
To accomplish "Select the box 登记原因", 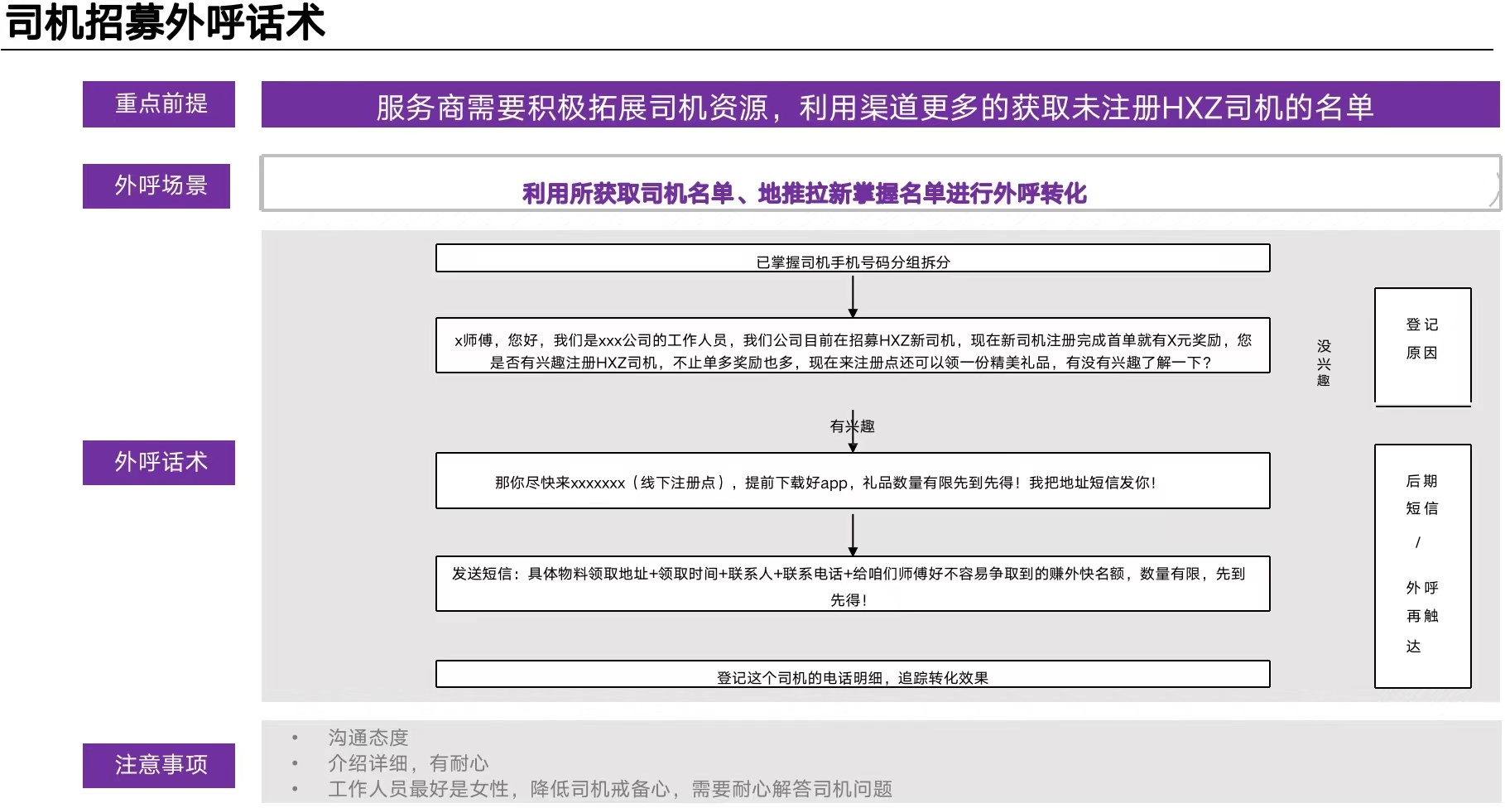I will pyautogui.click(x=1422, y=346).
